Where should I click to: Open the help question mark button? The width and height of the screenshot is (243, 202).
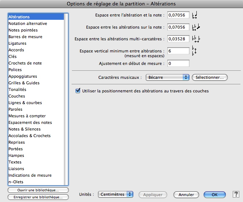click(x=236, y=194)
